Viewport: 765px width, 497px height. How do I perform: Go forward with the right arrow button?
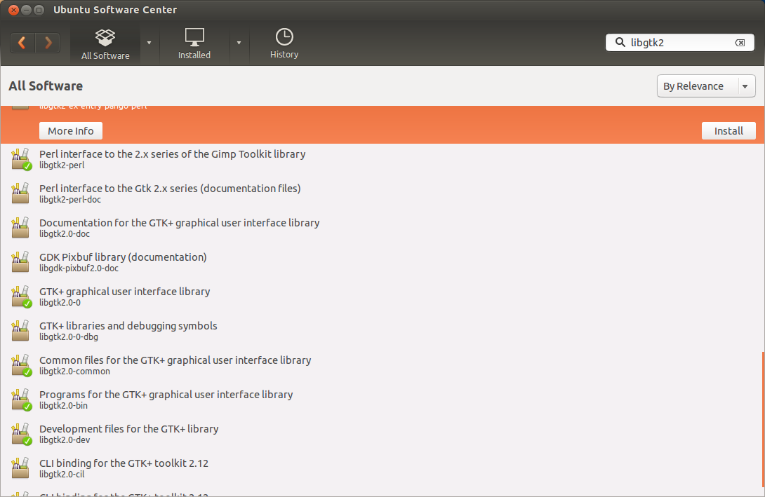pos(48,43)
